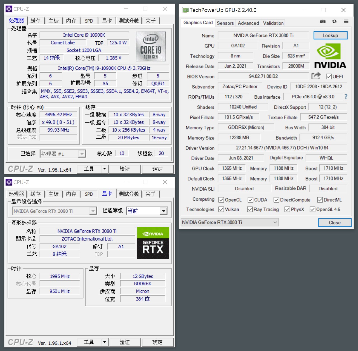Click the GeForce RTX logo in CPU-Z

pos(153,243)
